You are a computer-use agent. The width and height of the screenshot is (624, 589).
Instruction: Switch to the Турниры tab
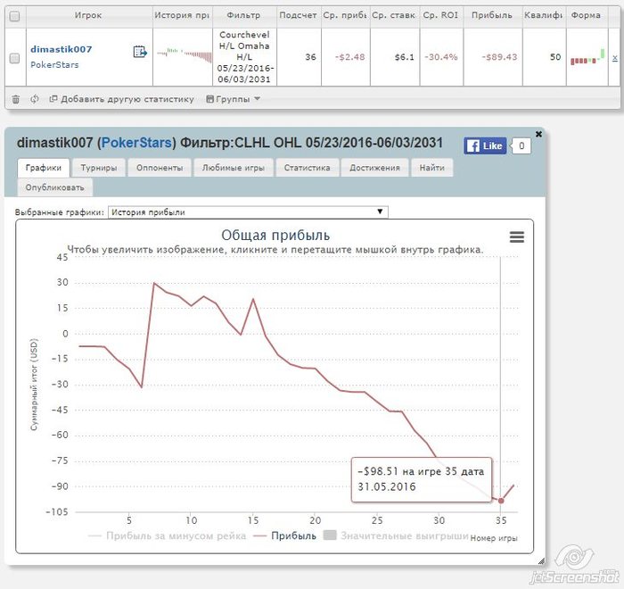point(99,168)
